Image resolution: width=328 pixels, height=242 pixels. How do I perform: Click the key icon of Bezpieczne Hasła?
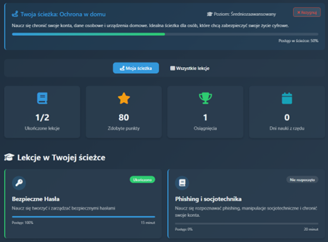(x=19, y=183)
